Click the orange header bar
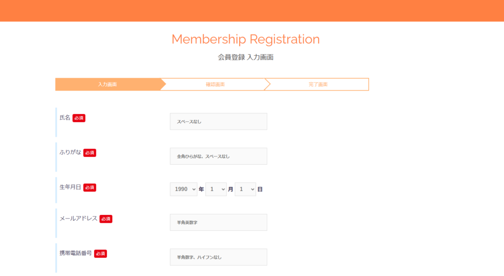 tap(252, 10)
